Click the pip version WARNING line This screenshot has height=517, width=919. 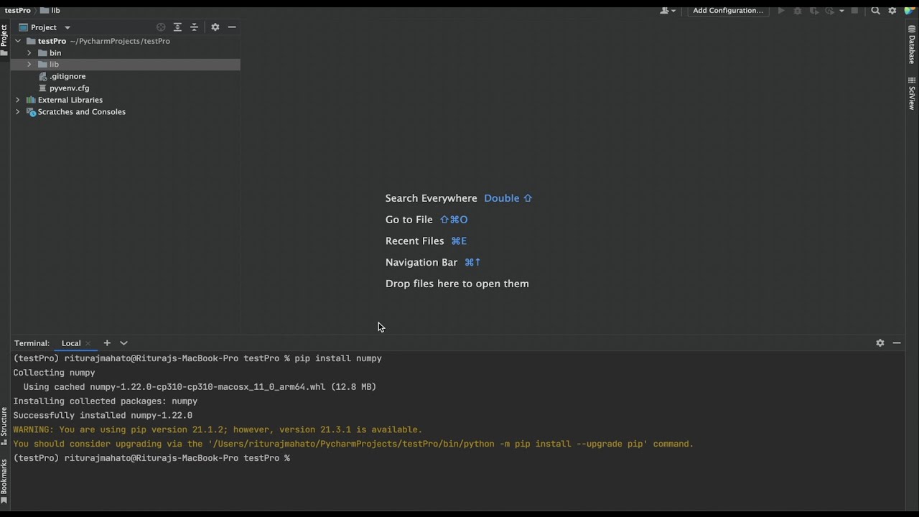click(218, 430)
